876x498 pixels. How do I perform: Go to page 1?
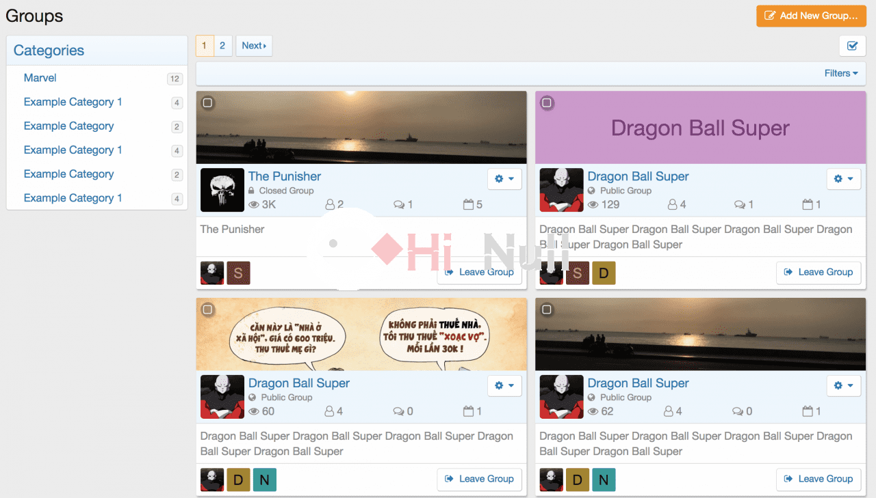pos(204,46)
